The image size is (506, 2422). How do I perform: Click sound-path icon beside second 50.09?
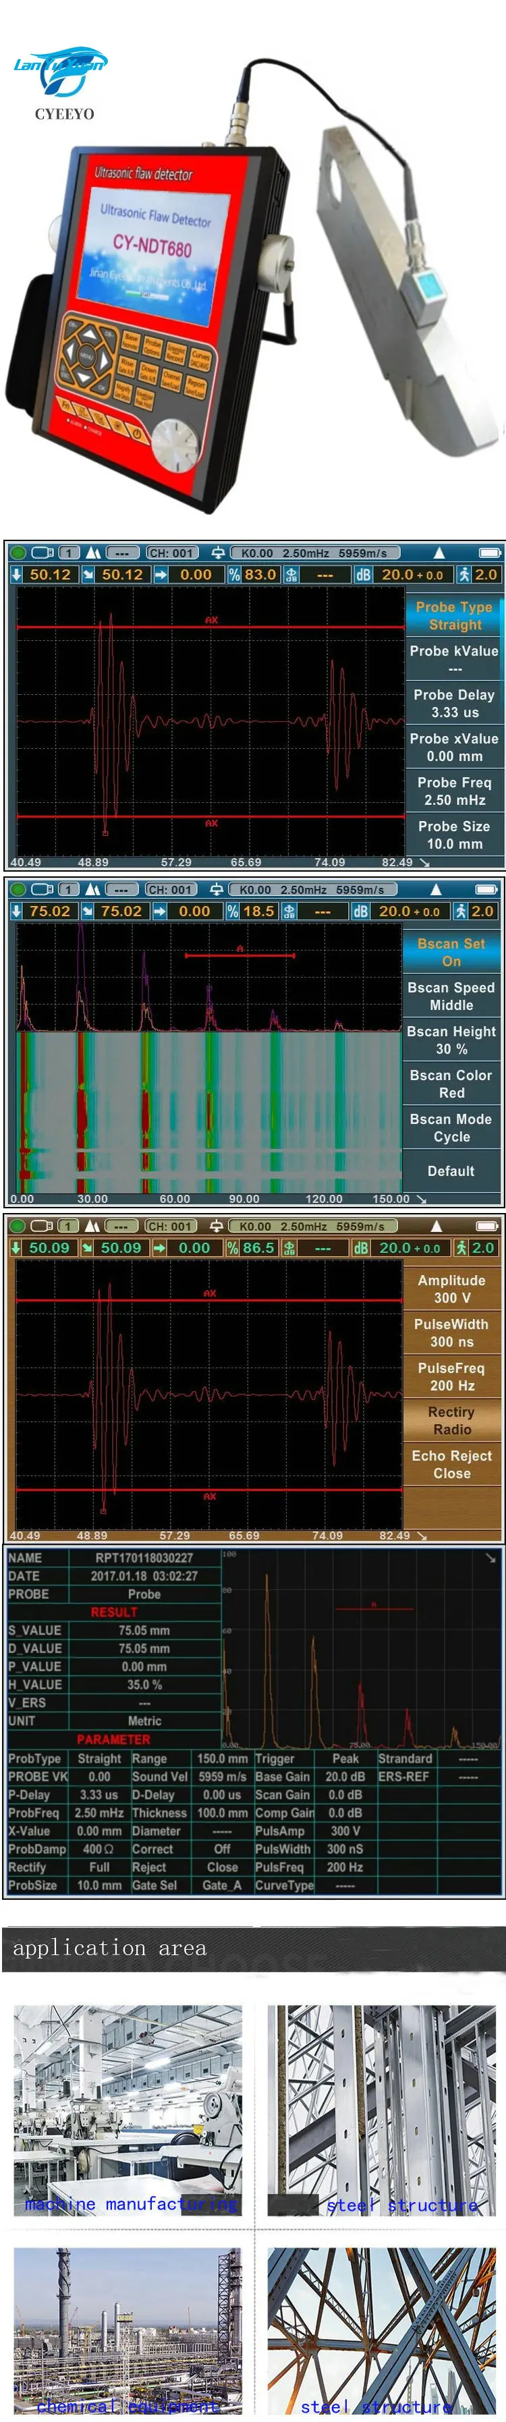click(88, 1247)
